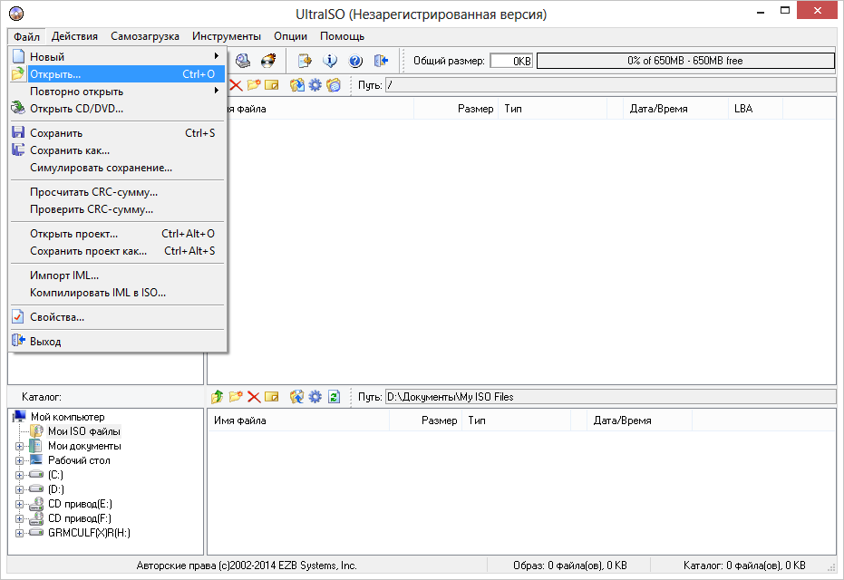Sort image list by Тип column
This screenshot has height=580, width=844.
[x=552, y=109]
